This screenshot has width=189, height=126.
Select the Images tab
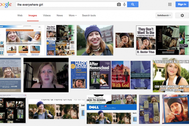(33, 15)
